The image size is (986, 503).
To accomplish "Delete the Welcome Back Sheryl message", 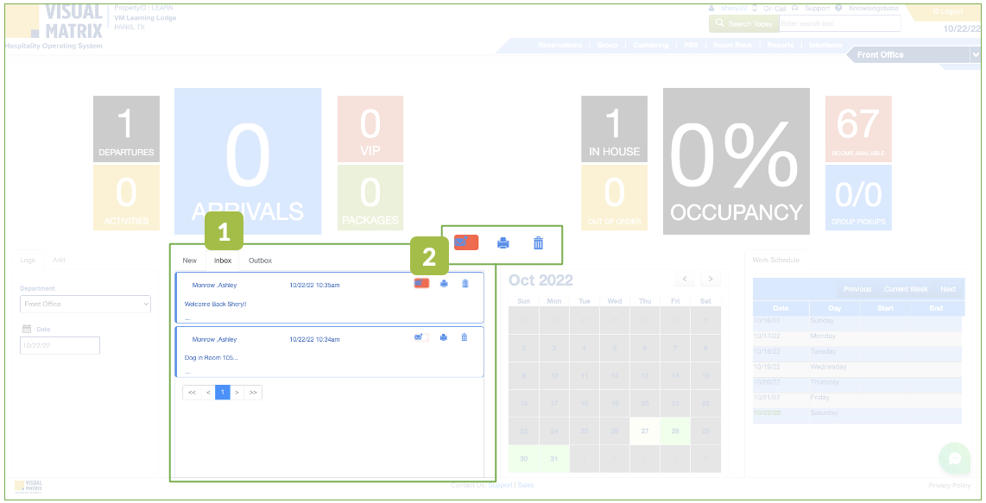I will (465, 283).
